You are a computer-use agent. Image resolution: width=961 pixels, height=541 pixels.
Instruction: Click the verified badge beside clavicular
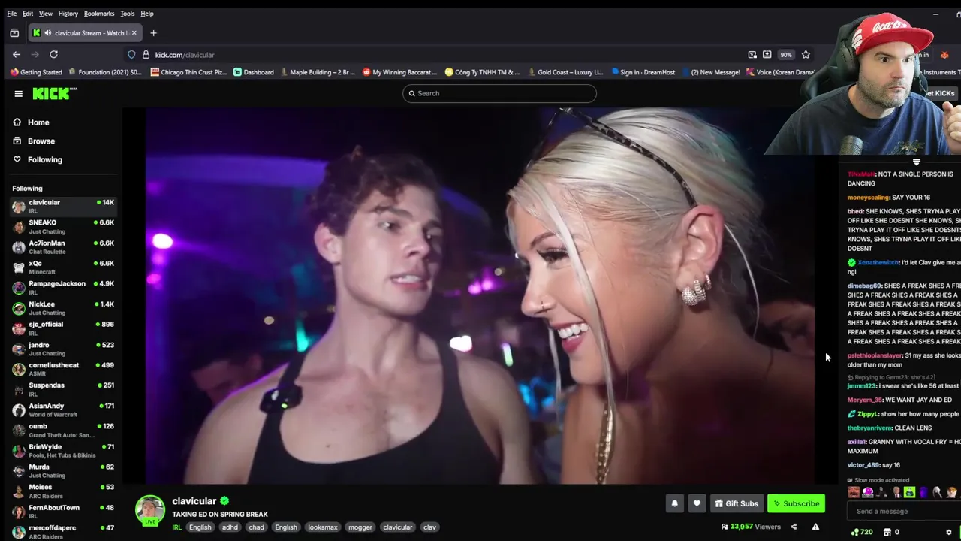pos(224,501)
